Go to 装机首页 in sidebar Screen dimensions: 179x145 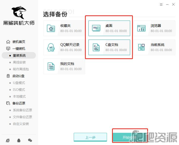[19, 42]
